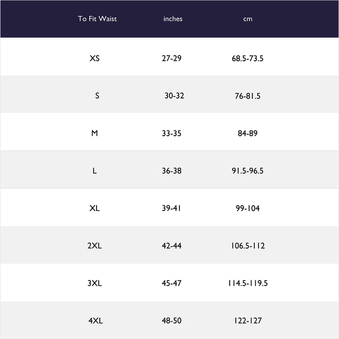Select the 114.5-119.5 cm cell
Viewport: 339px width, 339px height.
[248, 283]
